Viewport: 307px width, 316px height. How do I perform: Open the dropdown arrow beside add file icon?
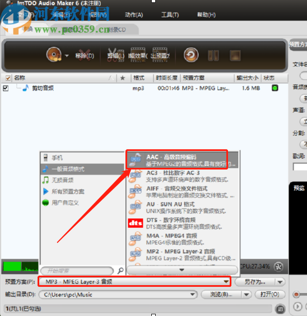[67, 56]
